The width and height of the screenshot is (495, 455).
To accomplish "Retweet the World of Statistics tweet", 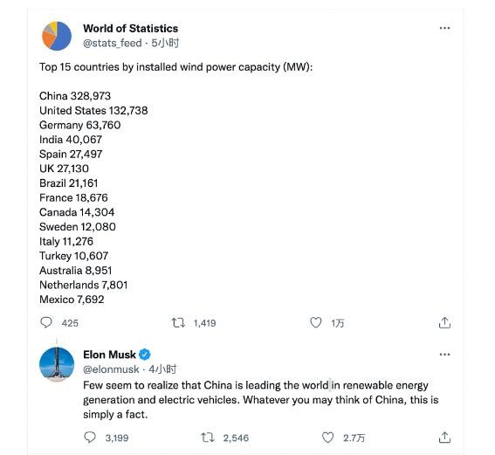I will tap(178, 323).
